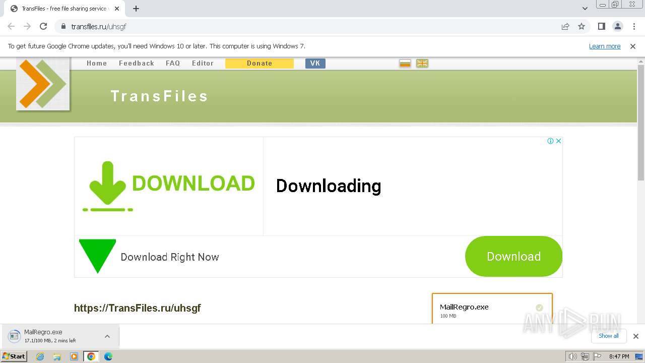The image size is (645, 363).
Task: Click the yellow Donate button
Action: coord(260,63)
